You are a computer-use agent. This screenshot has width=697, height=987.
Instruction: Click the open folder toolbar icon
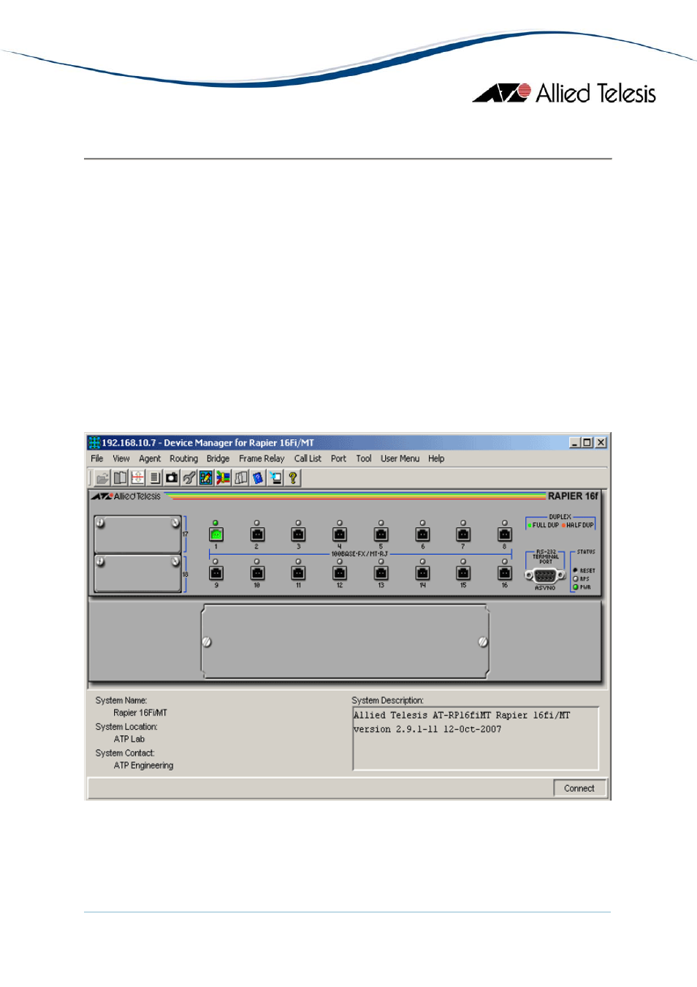tap(102, 478)
